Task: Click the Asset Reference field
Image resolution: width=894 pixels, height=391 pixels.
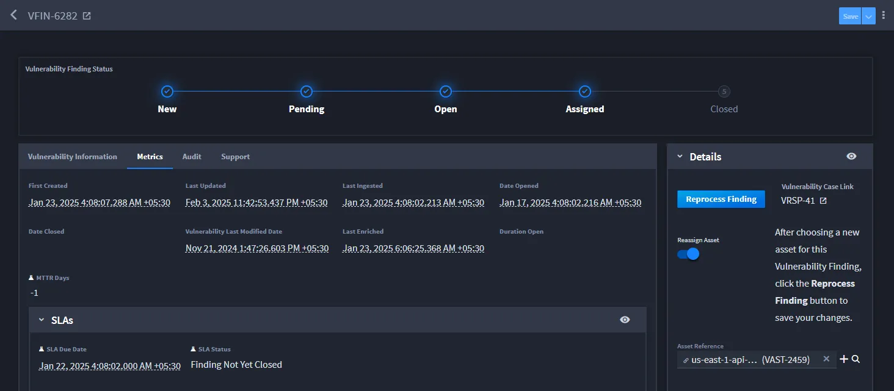Action: click(757, 360)
